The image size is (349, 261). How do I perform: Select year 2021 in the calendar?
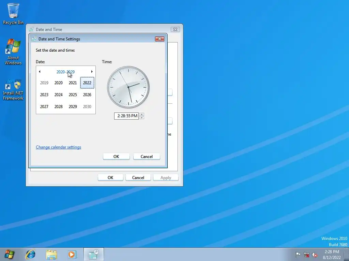click(x=73, y=83)
